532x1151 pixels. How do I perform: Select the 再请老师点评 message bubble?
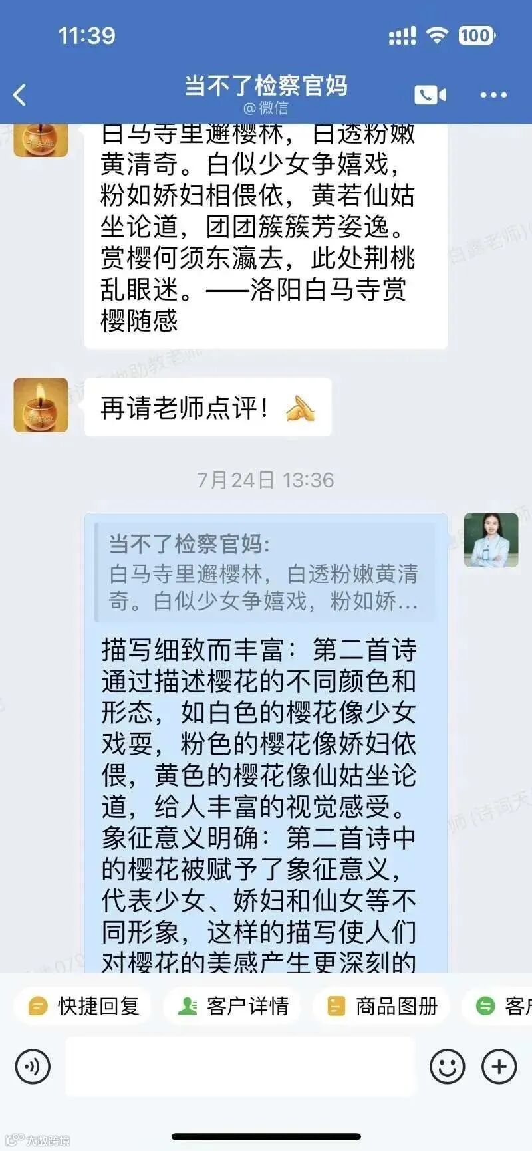point(208,407)
